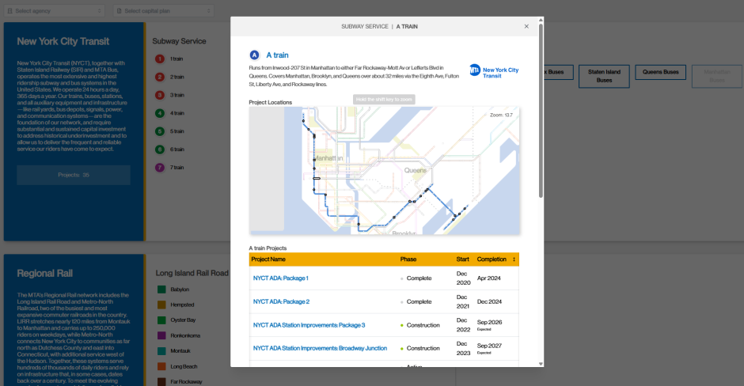Select the 5 train green bullet

click(160, 131)
